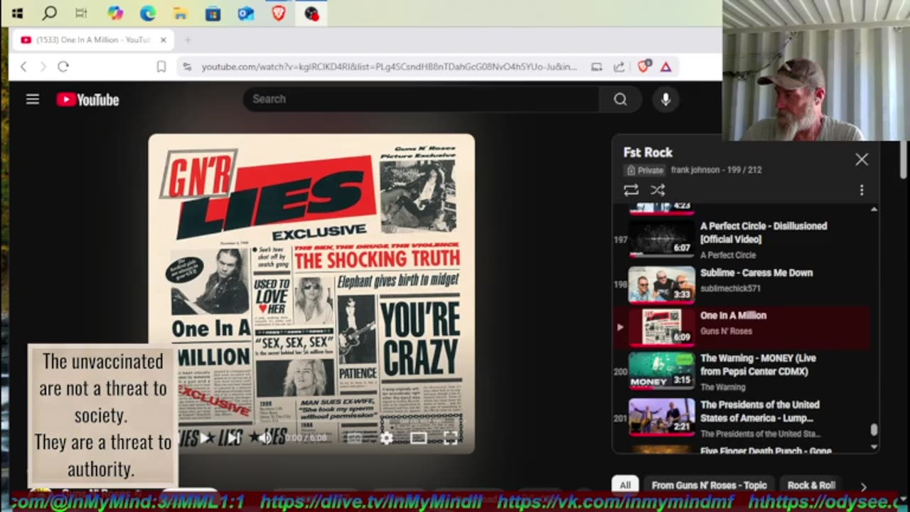Close the Fst Rock playlist panel
The height and width of the screenshot is (512, 910).
click(862, 159)
